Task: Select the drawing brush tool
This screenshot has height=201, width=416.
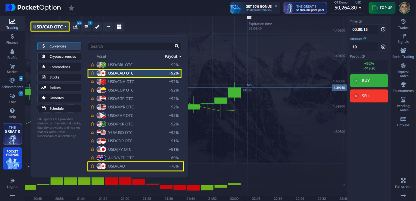Action: tap(97, 27)
